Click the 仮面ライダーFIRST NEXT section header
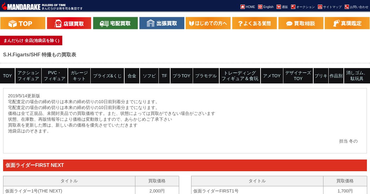This screenshot has width=370, height=194. (x=185, y=165)
